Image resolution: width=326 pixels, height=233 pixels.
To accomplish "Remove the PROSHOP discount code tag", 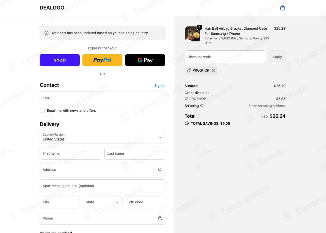I will (x=213, y=70).
